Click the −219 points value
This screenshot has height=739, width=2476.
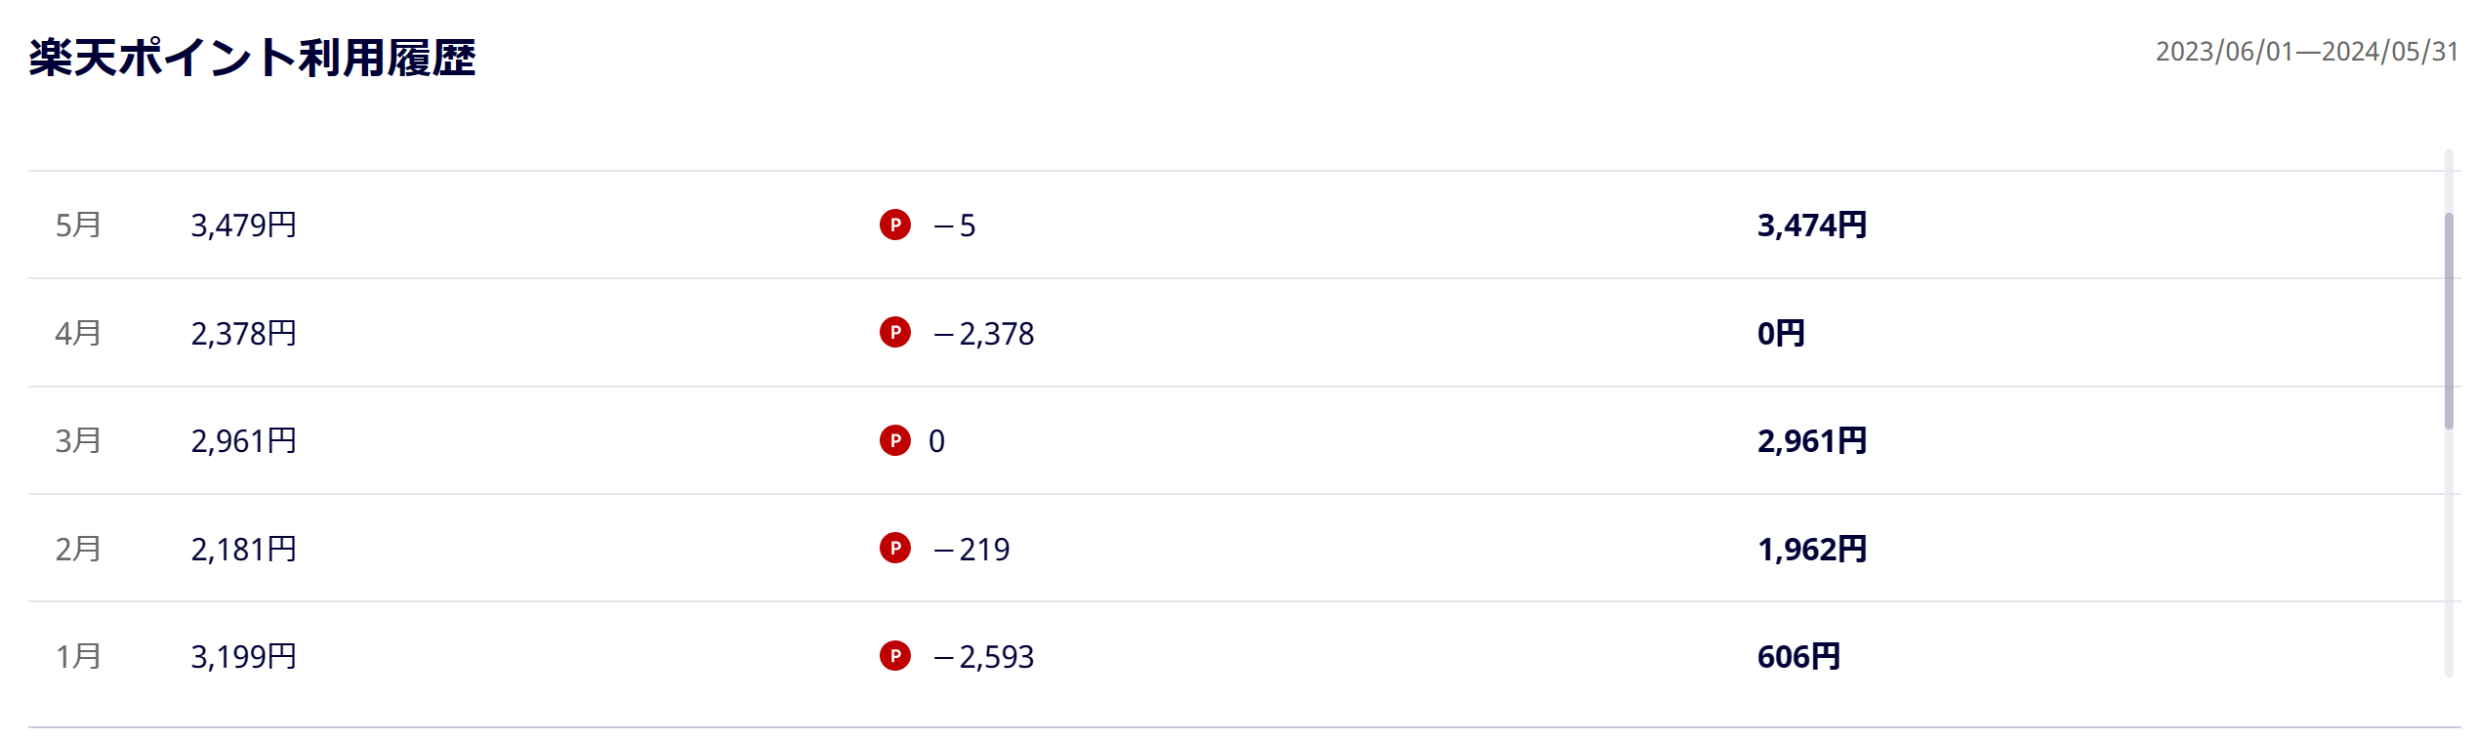pos(971,550)
